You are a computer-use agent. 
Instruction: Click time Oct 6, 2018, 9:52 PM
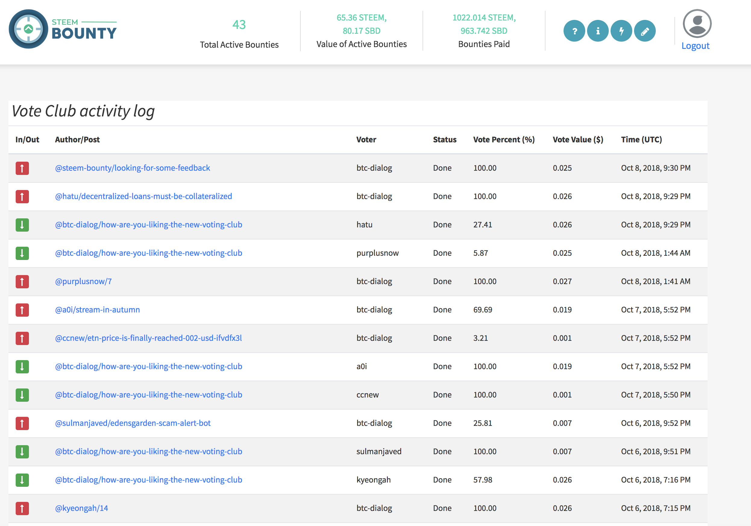(x=655, y=423)
